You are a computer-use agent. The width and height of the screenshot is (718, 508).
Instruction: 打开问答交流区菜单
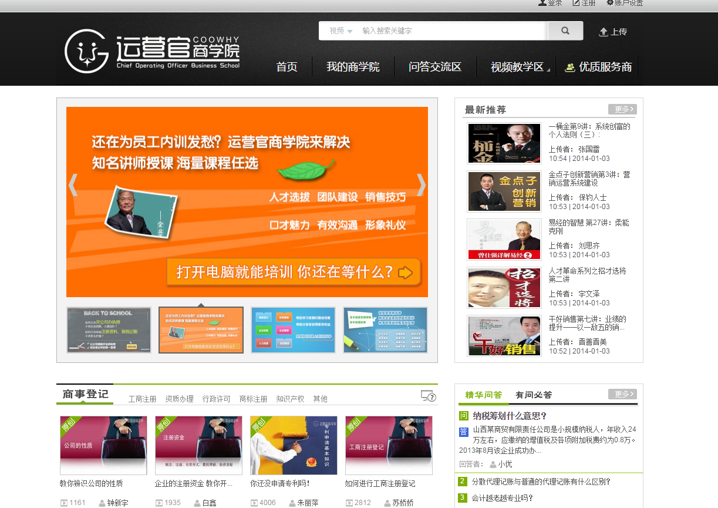(434, 67)
